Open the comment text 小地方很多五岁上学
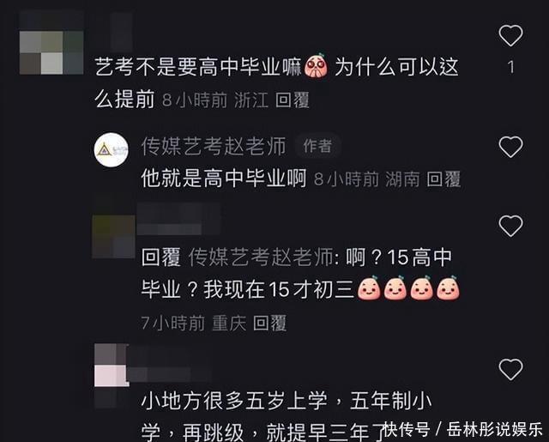 click(x=234, y=401)
